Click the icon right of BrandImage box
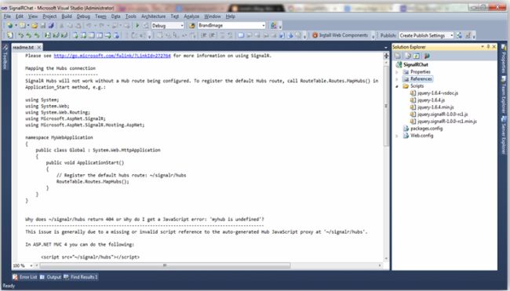 tap(274, 25)
